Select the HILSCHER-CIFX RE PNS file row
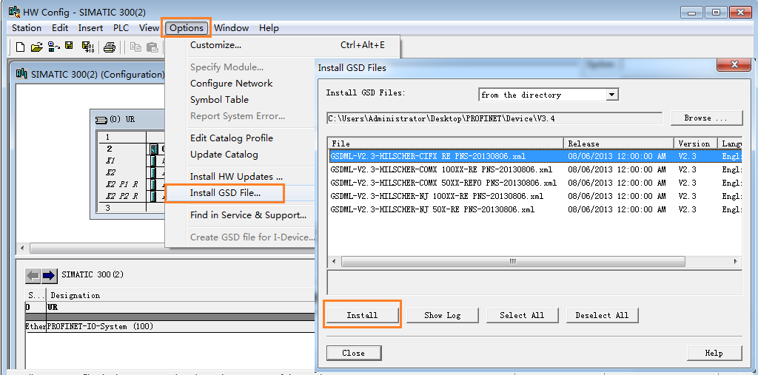 point(534,157)
